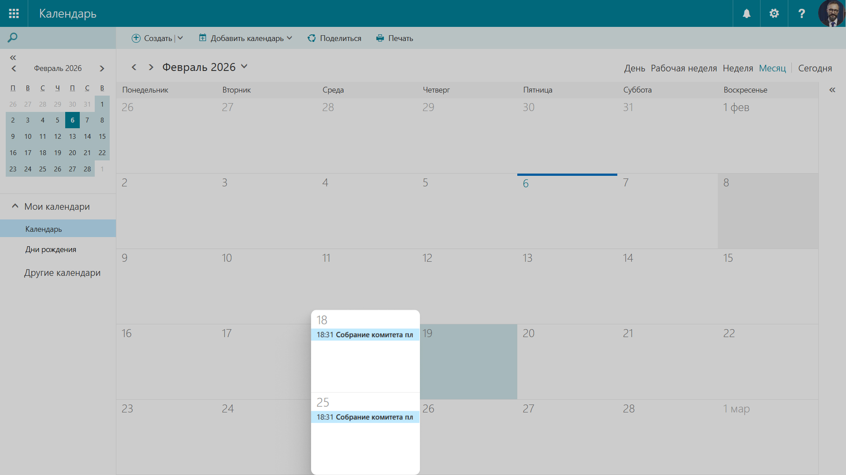Click the search magnifier icon

[x=12, y=38]
